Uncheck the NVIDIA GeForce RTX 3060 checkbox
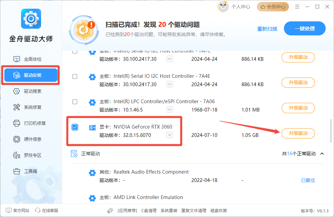 pos(75,127)
